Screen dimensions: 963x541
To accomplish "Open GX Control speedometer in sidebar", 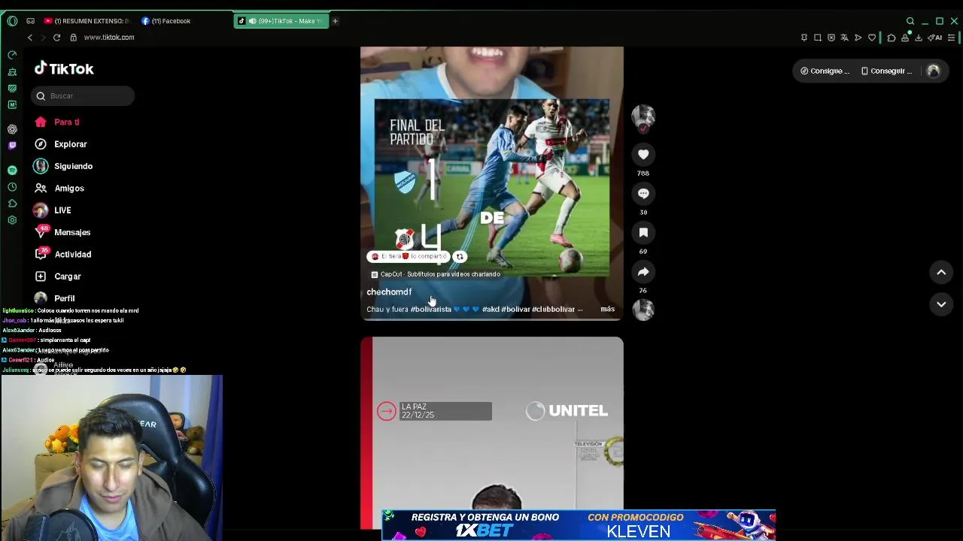I will point(12,55).
